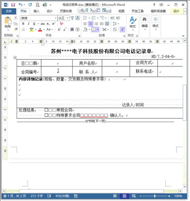This screenshot has width=190, height=201.
Task: Open the 格式 group dropdown
Action: [155, 23]
